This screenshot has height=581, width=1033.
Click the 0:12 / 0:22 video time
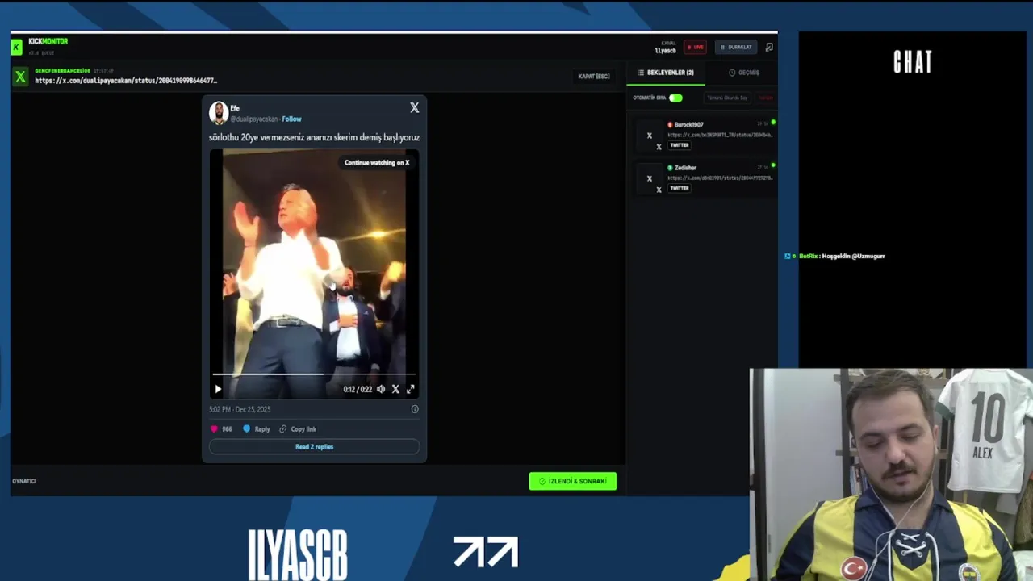coord(358,390)
